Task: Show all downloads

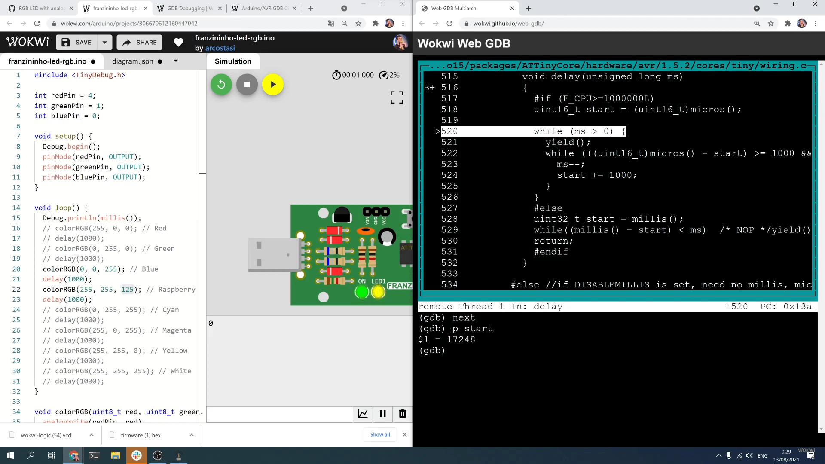Action: pos(379,434)
